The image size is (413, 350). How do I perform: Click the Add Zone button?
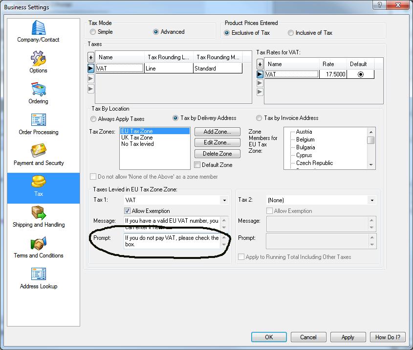(217, 132)
